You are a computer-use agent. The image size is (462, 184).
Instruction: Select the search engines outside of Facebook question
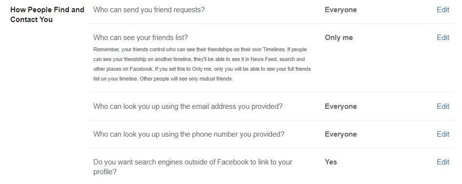tap(193, 166)
